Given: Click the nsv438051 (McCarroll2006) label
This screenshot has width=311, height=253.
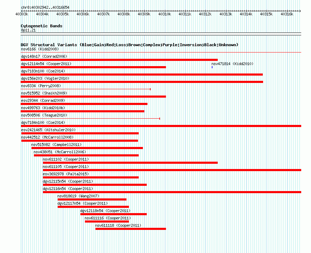Looking at the screenshot, I should [x=60, y=152].
